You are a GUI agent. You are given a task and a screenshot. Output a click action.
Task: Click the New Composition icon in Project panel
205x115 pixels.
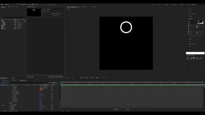[x=5, y=78]
